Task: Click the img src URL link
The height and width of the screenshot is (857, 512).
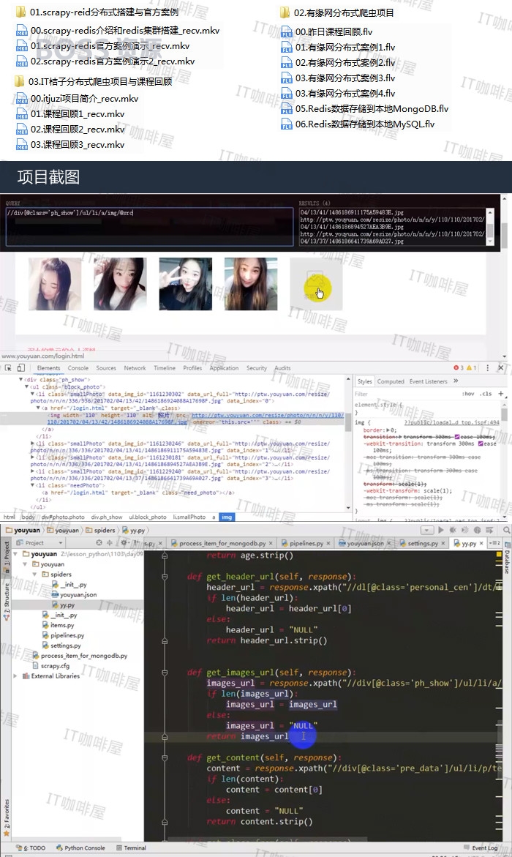Action: [x=196, y=419]
